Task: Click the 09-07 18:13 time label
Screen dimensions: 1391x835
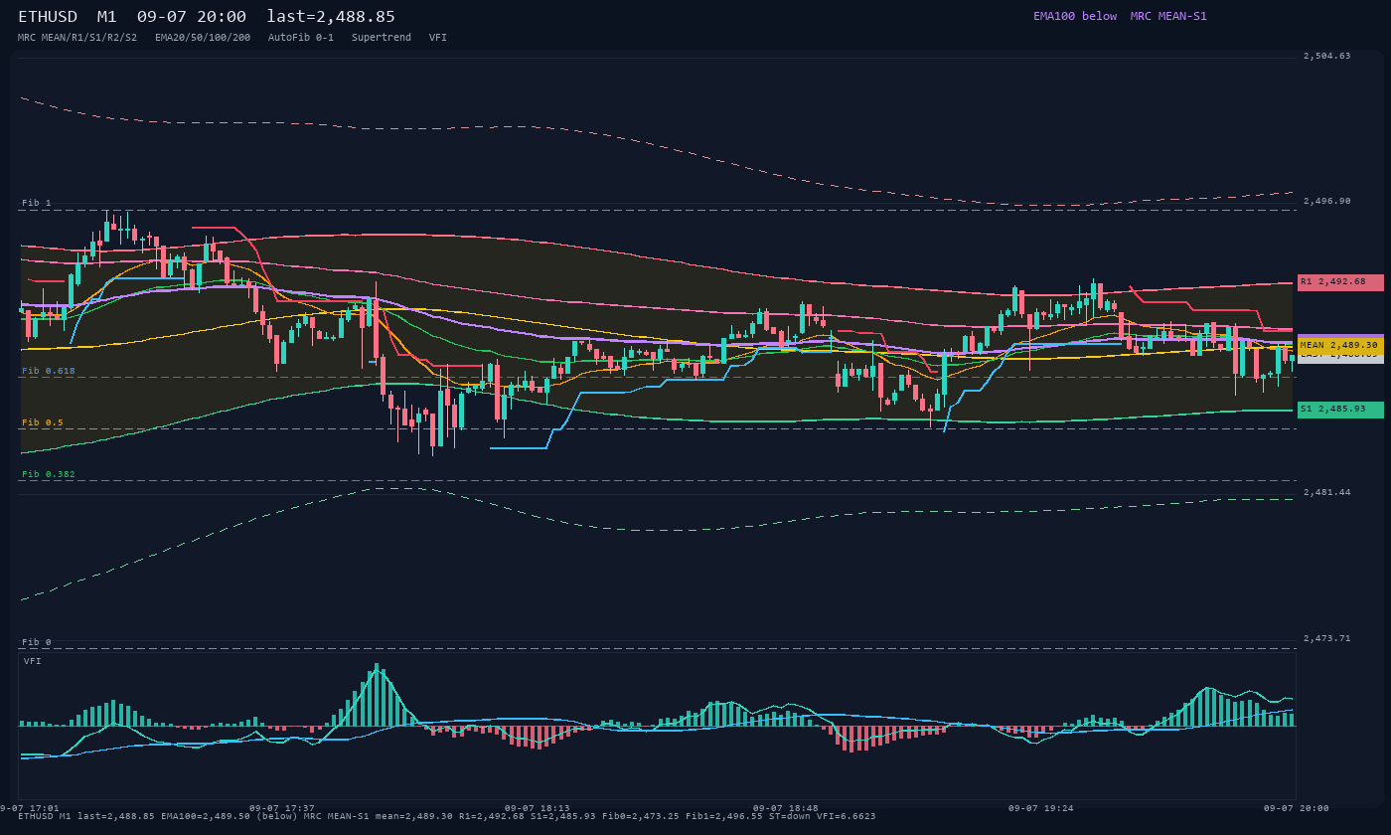Action: [x=537, y=808]
